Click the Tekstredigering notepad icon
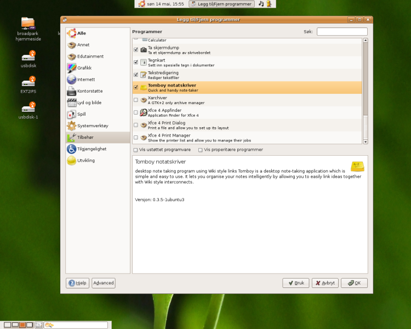Viewport: 411px width, 329px height. [x=144, y=75]
